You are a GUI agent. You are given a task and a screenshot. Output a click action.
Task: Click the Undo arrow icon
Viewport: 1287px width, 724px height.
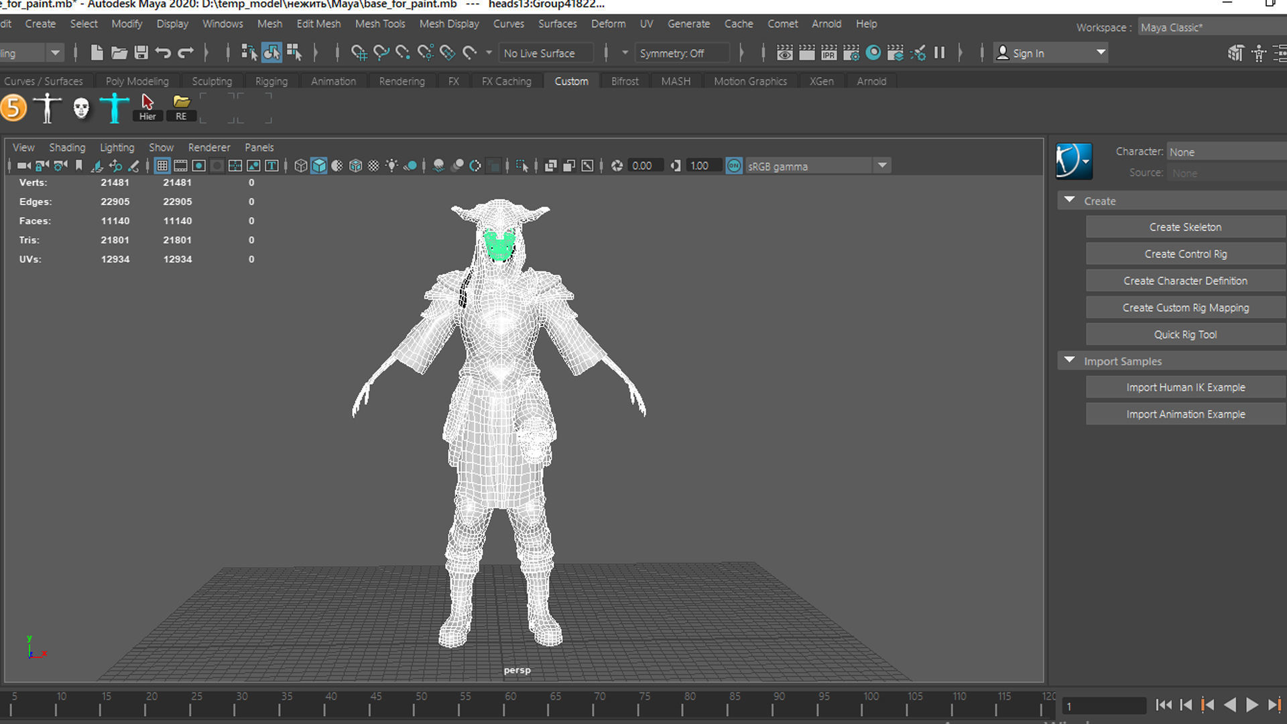(x=163, y=53)
